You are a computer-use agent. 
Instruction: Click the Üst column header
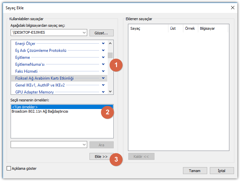176,28
